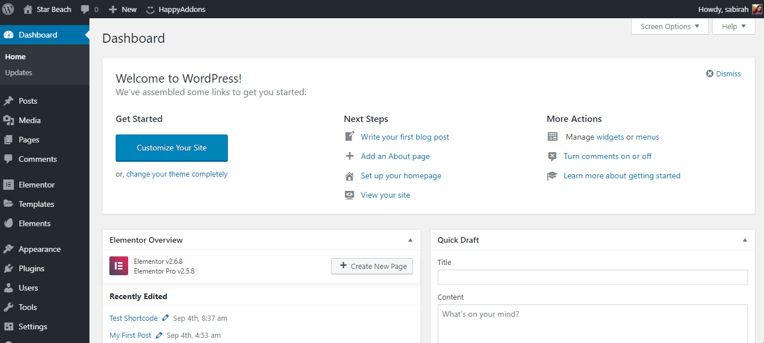
Task: Open the Plugins sidebar icon
Action: coord(9,268)
